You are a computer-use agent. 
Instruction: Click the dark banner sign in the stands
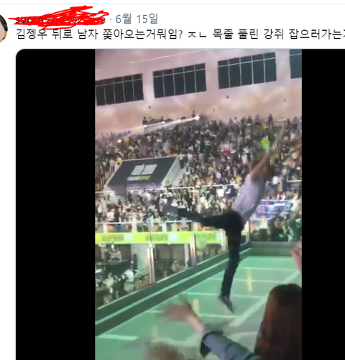coord(142,172)
